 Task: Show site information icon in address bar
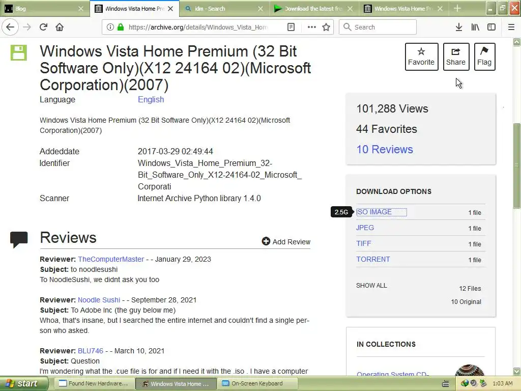pyautogui.click(x=110, y=27)
